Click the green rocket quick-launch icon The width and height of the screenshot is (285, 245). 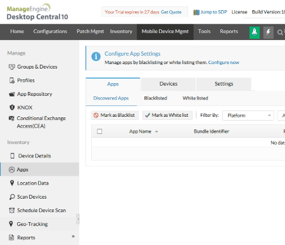(255, 32)
